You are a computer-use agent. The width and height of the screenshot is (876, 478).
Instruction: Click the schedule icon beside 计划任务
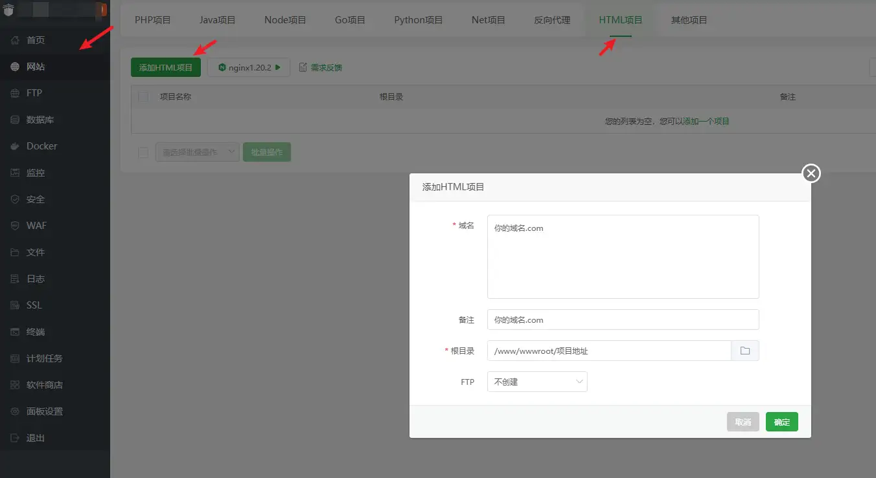pyautogui.click(x=15, y=358)
